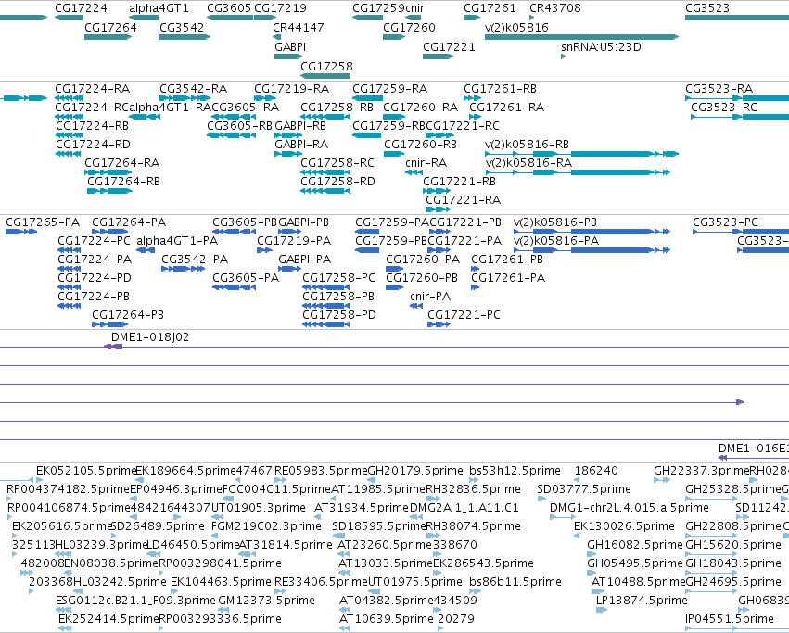The width and height of the screenshot is (789, 633).
Task: Click protein CG17260-PB label
Action: tap(422, 278)
